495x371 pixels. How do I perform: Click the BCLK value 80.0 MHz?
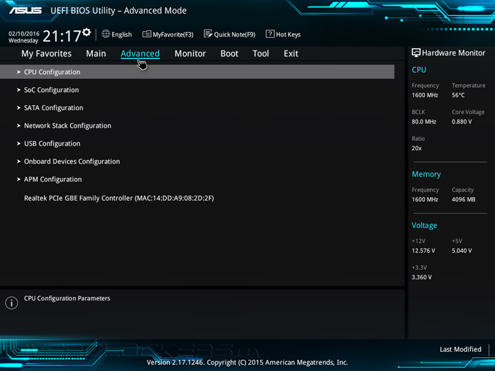click(423, 122)
